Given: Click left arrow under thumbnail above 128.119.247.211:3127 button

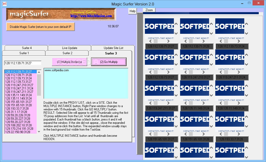Looking at the screenshot, I should (x=151, y=103).
